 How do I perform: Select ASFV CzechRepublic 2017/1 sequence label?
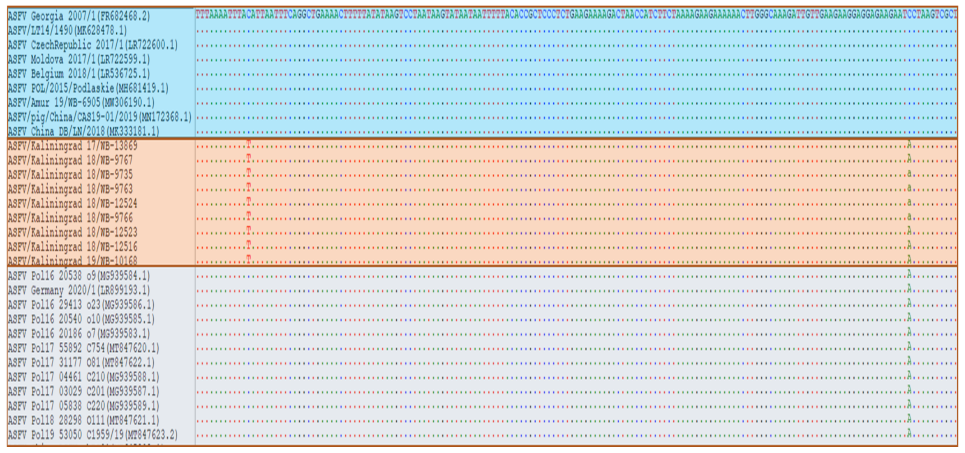coord(92,45)
